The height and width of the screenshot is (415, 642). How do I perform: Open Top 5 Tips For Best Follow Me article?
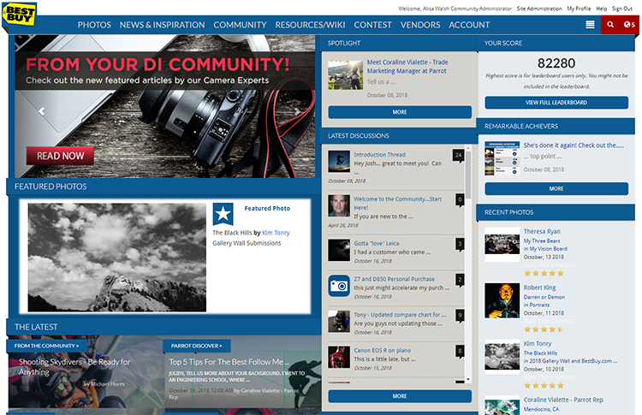pos(229,362)
